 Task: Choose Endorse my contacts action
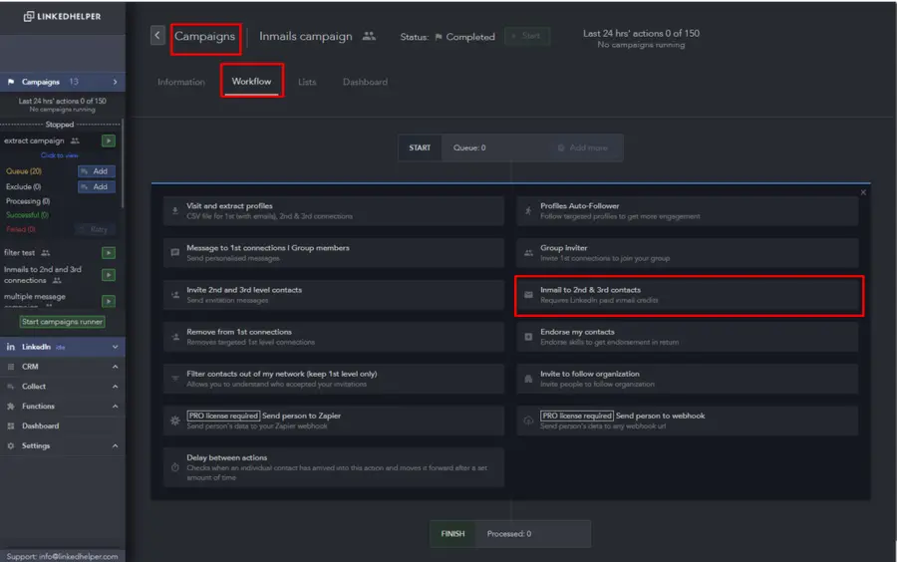687,337
